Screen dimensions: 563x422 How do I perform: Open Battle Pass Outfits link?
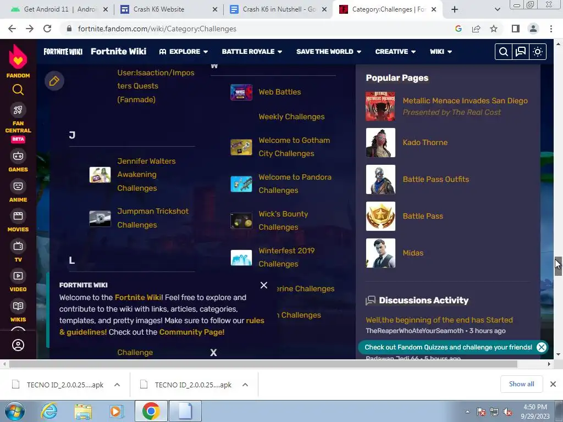[x=436, y=179]
